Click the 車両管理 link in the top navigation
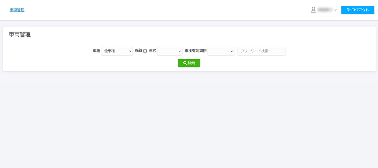This screenshot has width=378, height=168. pos(17,10)
